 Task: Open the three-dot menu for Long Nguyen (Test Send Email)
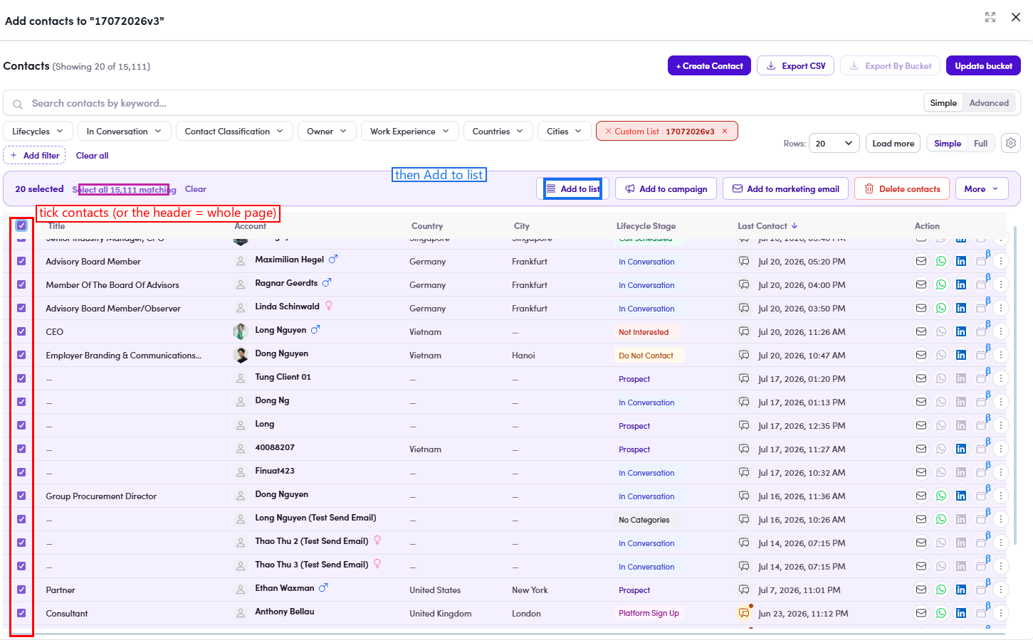pyautogui.click(x=1001, y=519)
